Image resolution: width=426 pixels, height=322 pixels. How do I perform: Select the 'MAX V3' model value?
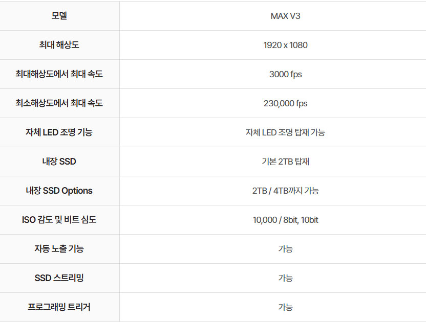285,16
